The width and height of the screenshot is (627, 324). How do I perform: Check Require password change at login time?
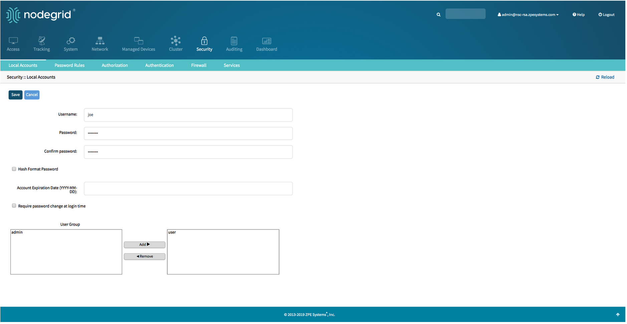pyautogui.click(x=14, y=206)
